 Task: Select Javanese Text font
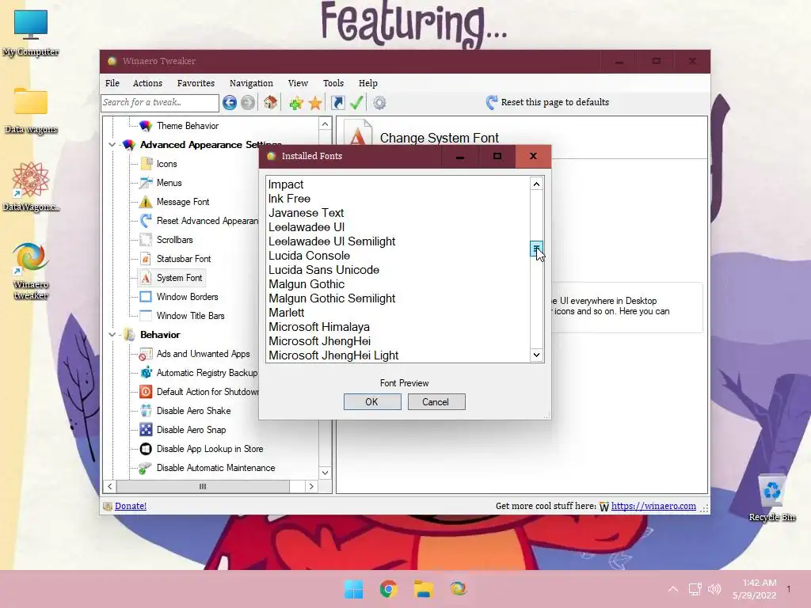coord(306,213)
